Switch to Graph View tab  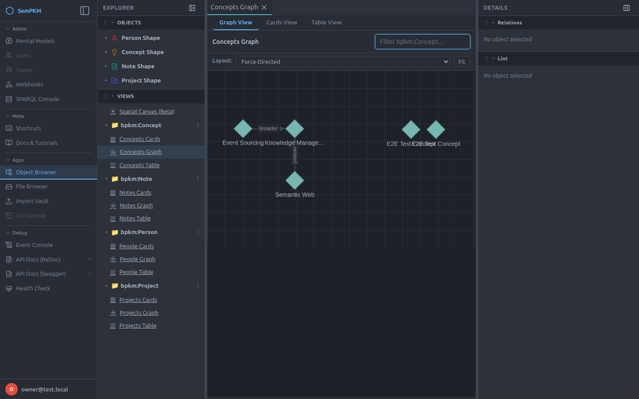(x=236, y=23)
